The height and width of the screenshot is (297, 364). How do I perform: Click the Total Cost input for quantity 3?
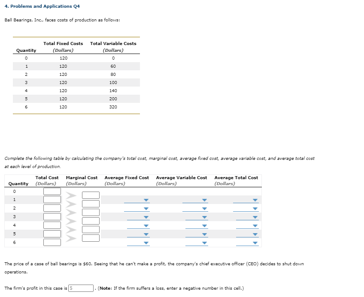pyautogui.click(x=52, y=217)
